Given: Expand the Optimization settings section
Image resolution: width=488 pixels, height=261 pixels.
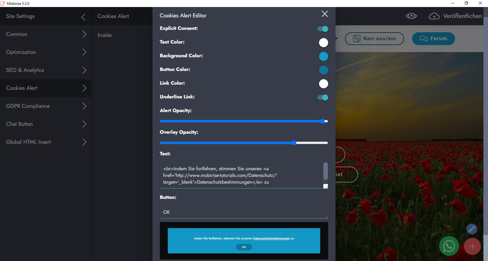Looking at the screenshot, I should [46, 52].
